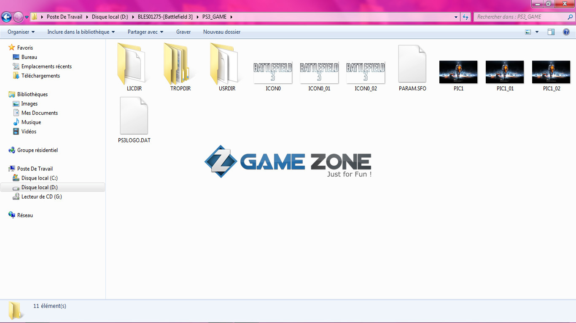Open the Partager avec dropdown
The image size is (576, 323).
pos(145,32)
